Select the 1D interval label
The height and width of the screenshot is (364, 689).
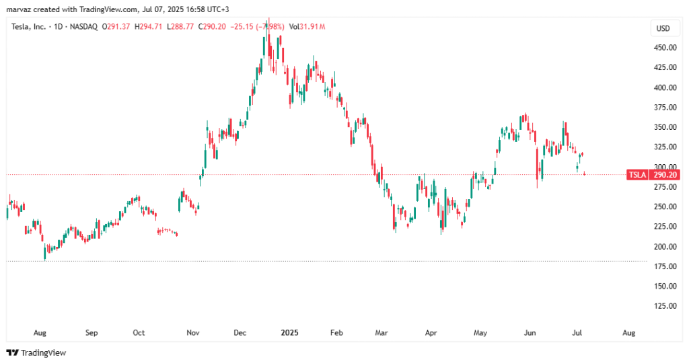(x=58, y=27)
